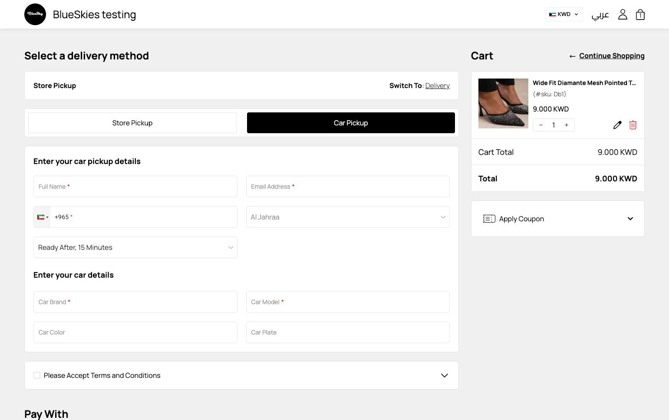
Task: Click the BlueSkies store logo
Action: (35, 14)
